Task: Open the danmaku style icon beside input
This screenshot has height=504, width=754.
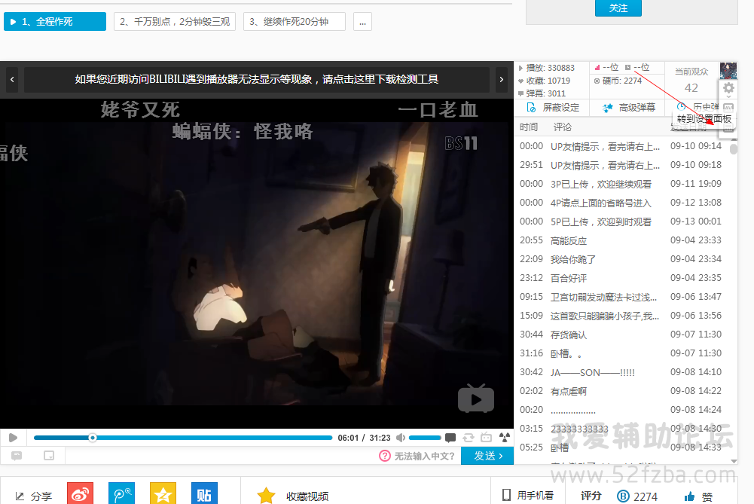Action: point(17,456)
